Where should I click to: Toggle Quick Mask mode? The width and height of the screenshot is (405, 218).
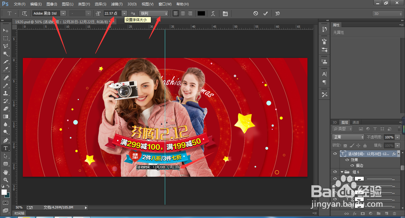click(5, 203)
